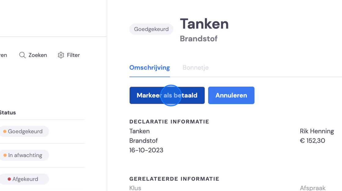Click the Status column header

click(x=8, y=113)
